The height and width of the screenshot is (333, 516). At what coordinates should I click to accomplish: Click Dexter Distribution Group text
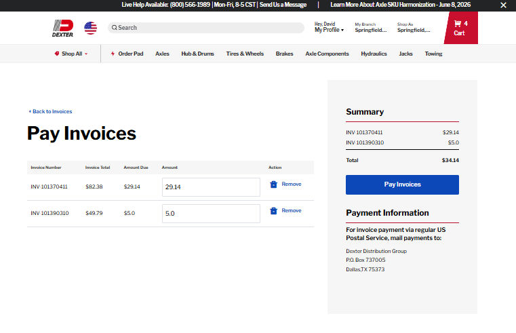point(376,251)
